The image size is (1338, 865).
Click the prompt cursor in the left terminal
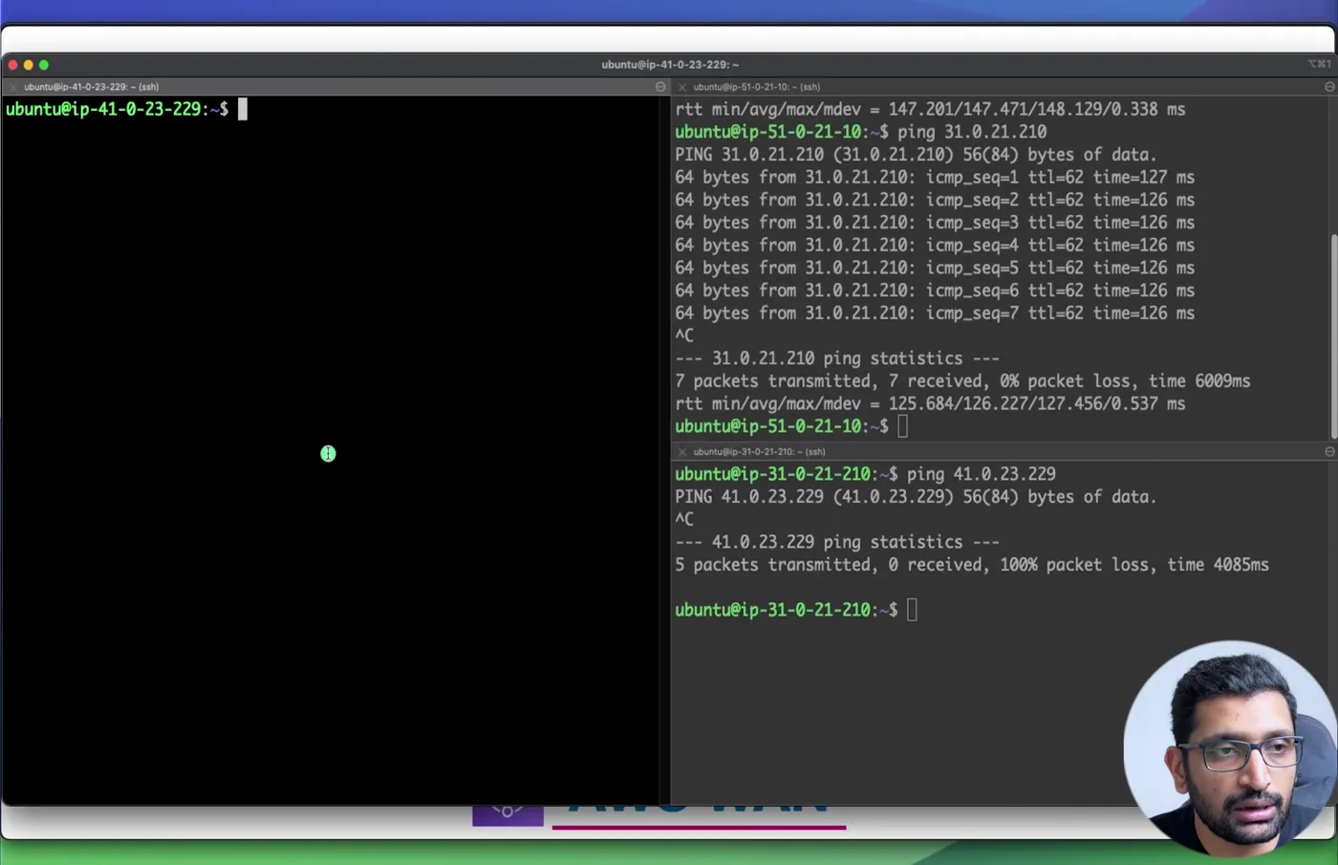243,109
